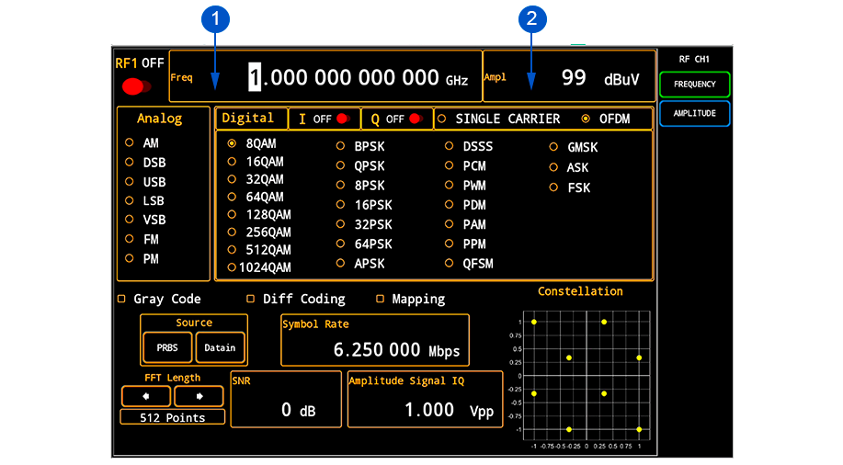Select 8QAM modulation
Image resolution: width=843 pixels, height=465 pixels.
pyautogui.click(x=232, y=143)
